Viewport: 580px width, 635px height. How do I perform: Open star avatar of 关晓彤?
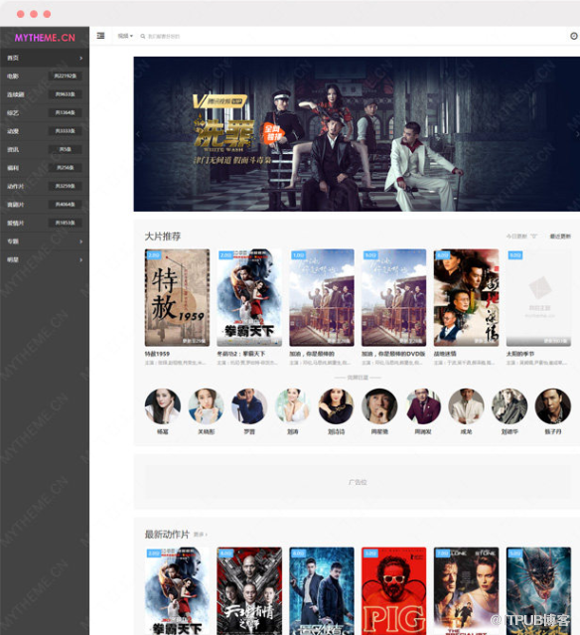[x=206, y=406]
